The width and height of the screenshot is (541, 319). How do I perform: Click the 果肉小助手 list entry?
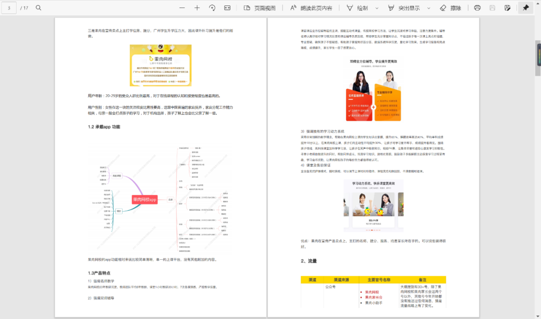[374, 303]
